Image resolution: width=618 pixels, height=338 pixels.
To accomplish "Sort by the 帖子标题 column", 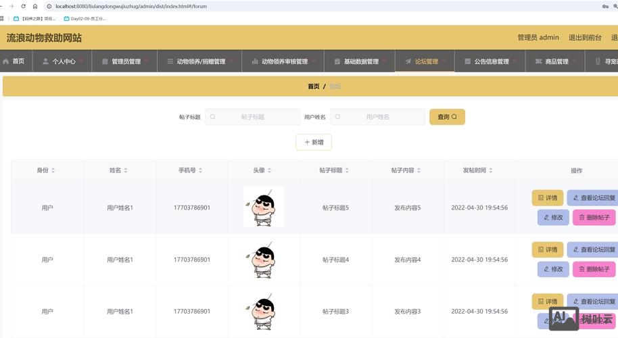I will [347, 170].
